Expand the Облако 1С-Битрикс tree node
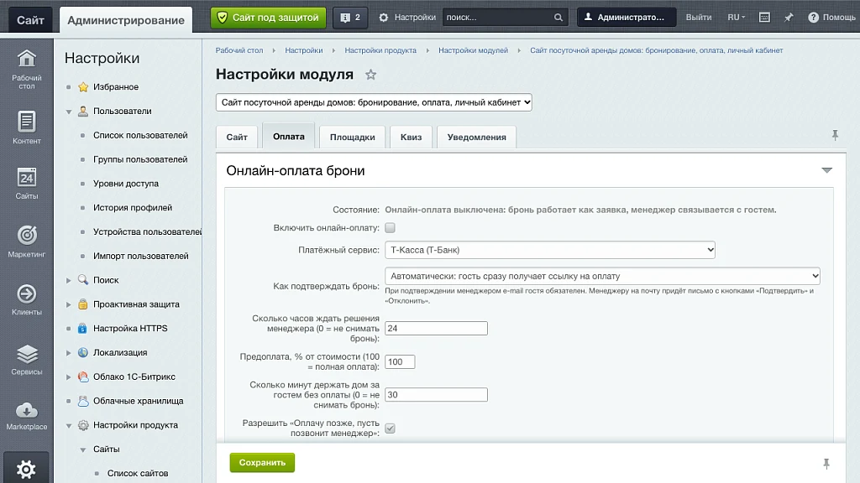Image resolution: width=860 pixels, height=483 pixels. tap(69, 377)
